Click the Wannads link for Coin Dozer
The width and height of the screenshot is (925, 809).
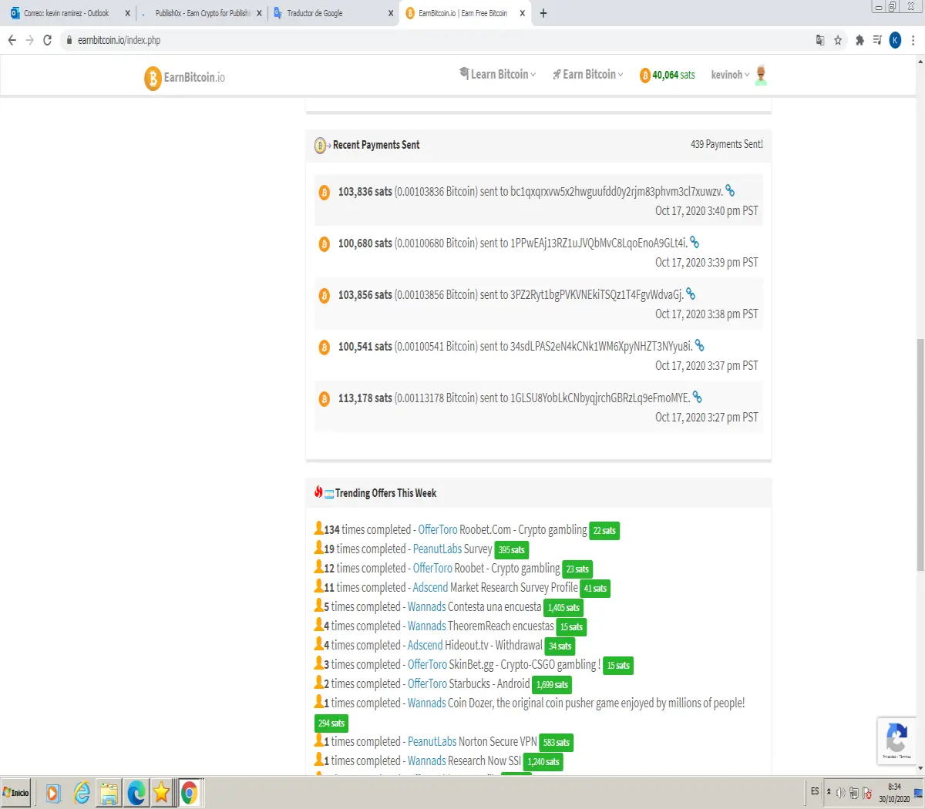[426, 703]
